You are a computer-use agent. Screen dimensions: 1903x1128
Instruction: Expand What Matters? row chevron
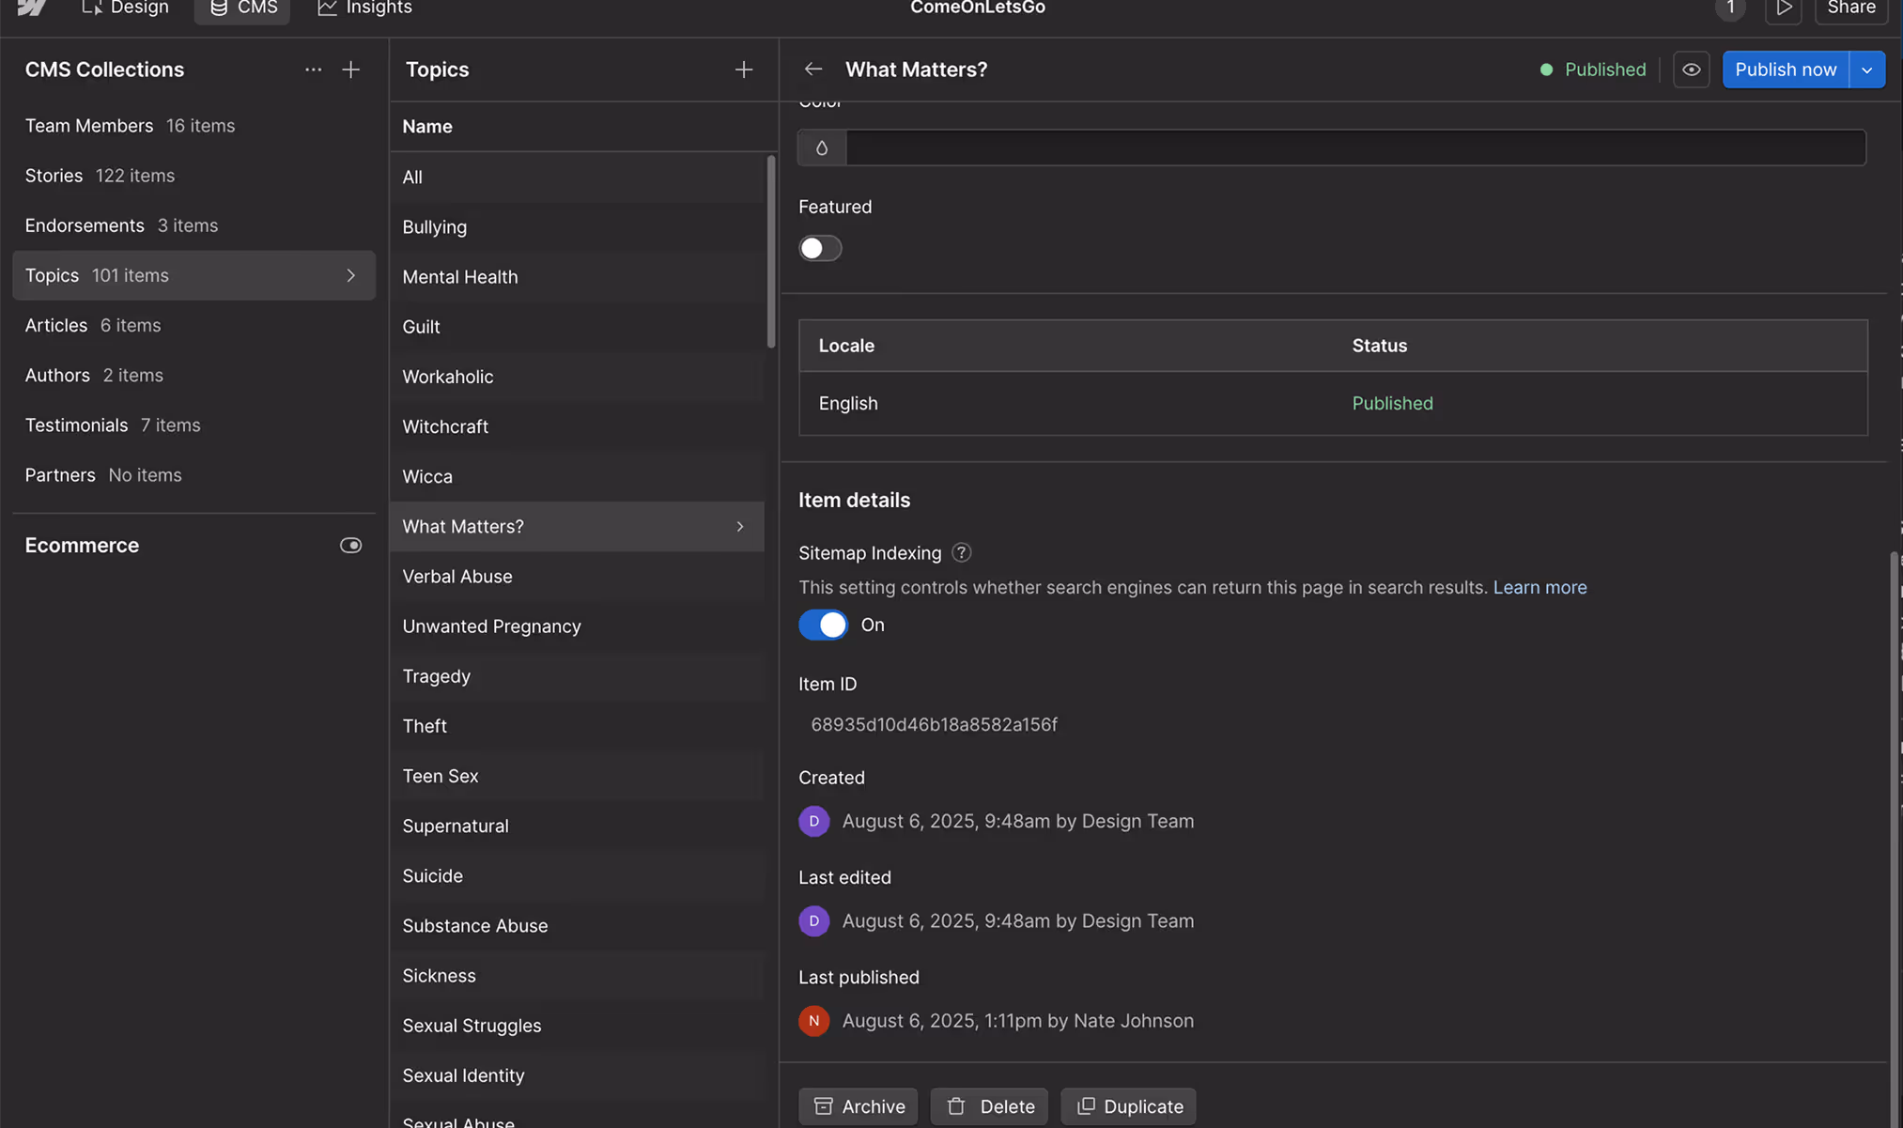coord(740,527)
